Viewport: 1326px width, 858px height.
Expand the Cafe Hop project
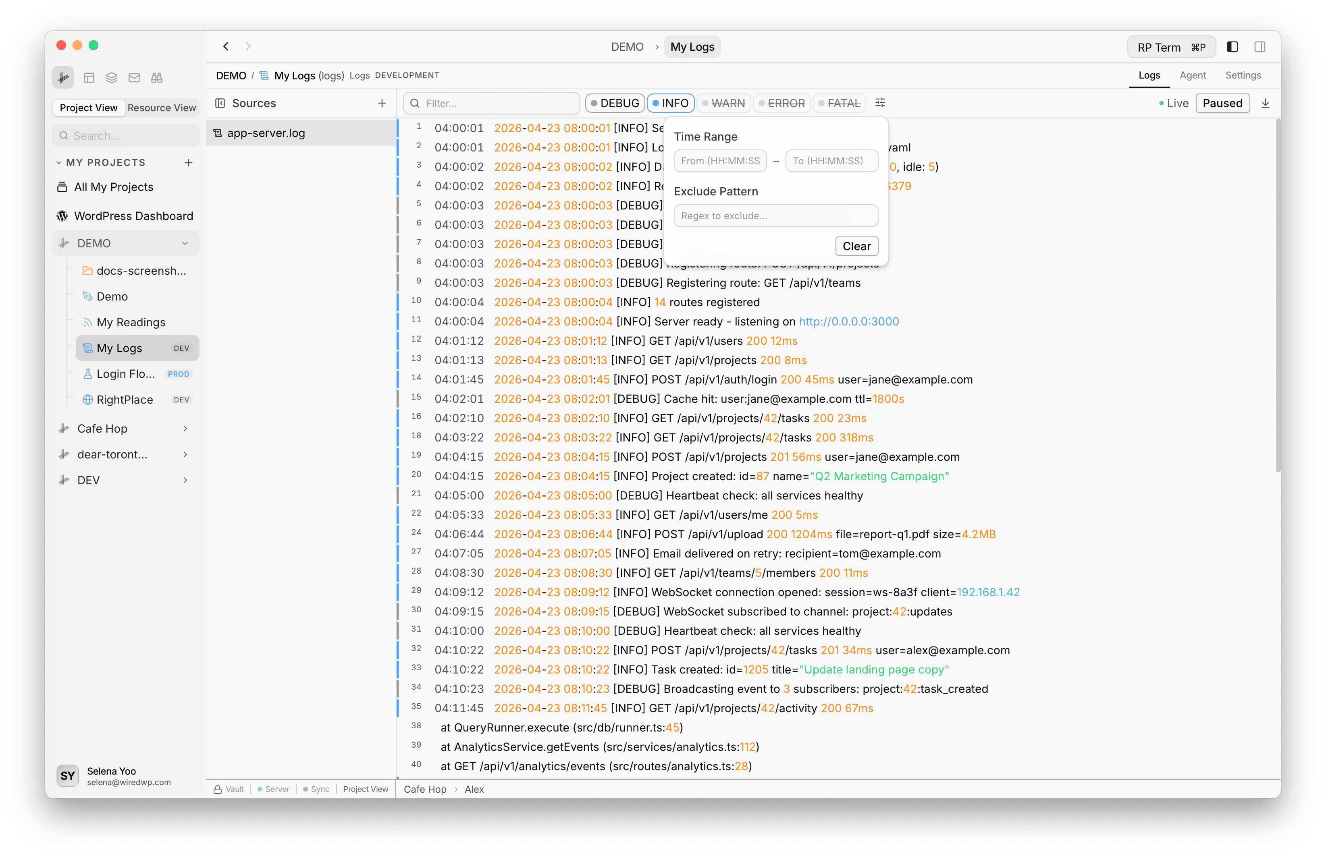tap(185, 429)
